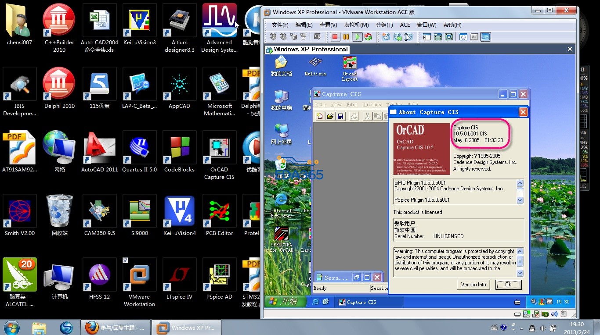Open Windows Explorer from the Windows 7 taskbar
Screen dimensions: 600x335
point(39,328)
